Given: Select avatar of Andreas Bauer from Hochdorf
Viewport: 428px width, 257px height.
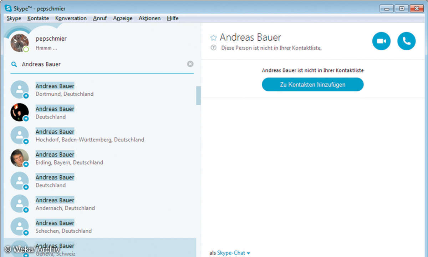Looking at the screenshot, I should (20, 135).
